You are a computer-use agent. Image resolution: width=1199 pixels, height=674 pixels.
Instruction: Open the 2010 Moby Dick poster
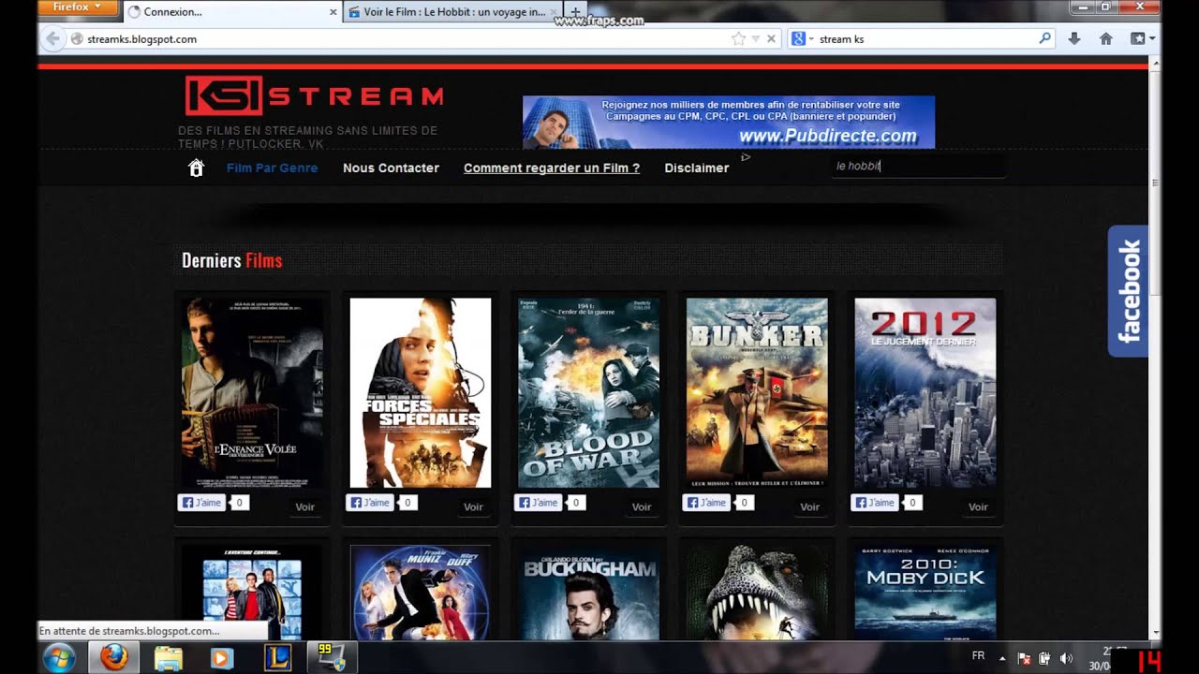[x=925, y=593]
